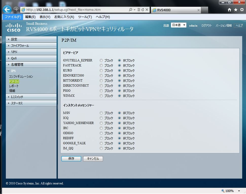The image size is (246, 194).
Task: Expand the 各種管理 sidebar section
Action: (31, 65)
